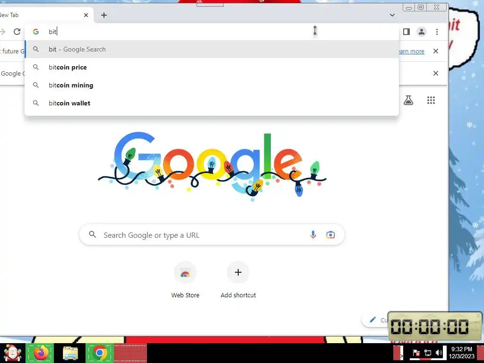Open Chrome three-dot menu
Screen dimensions: 484x363
point(437,32)
